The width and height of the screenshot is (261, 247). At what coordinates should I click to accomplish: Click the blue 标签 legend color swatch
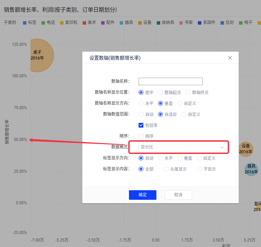pos(25,23)
